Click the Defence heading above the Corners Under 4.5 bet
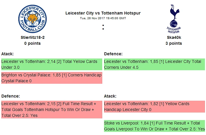Viewport: 206px width, 135px height. click(113, 54)
